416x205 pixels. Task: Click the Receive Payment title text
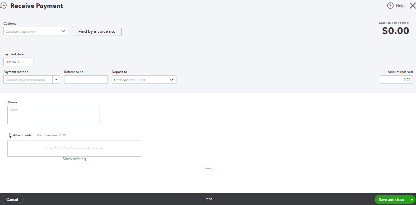tap(37, 6)
